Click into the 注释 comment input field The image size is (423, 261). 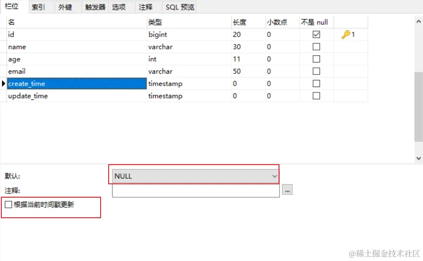[196, 191]
